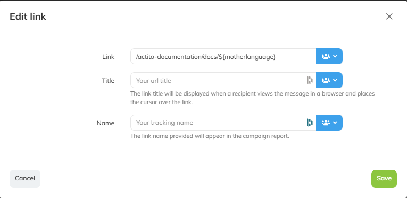407x198 pixels.
Task: Click the campaign report help text
Action: tap(210, 136)
